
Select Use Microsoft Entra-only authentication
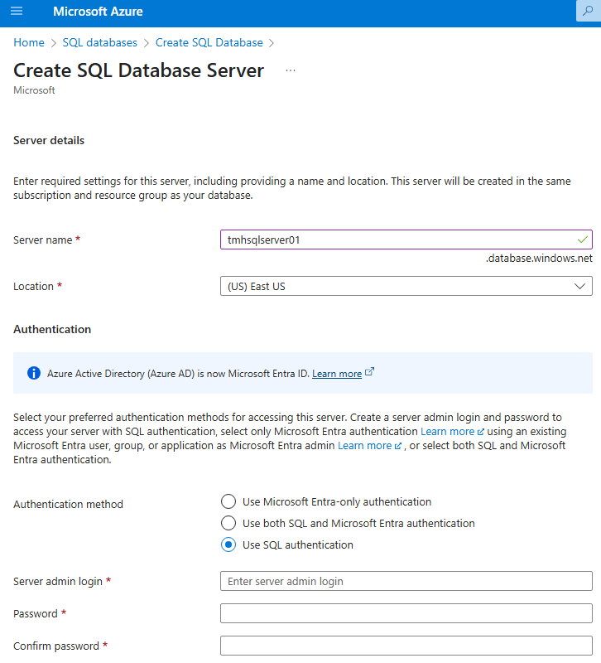228,501
